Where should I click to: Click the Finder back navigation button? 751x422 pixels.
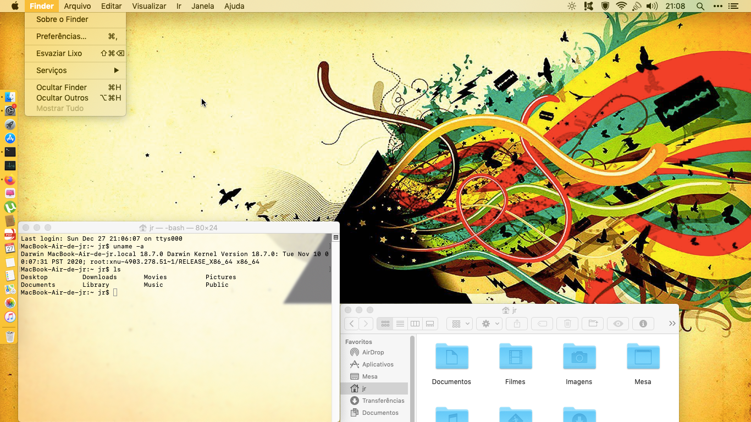(x=352, y=324)
